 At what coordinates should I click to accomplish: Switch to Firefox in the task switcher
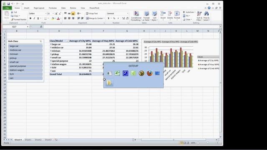[149, 73]
